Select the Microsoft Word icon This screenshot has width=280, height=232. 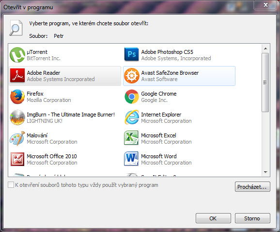131,159
